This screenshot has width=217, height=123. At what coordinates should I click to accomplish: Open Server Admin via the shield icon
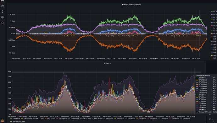tap(3, 23)
